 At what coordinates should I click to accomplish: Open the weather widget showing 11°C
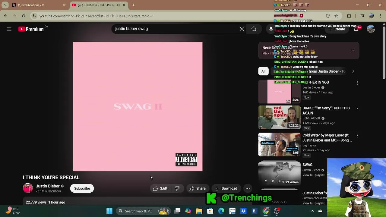[x=13, y=211]
